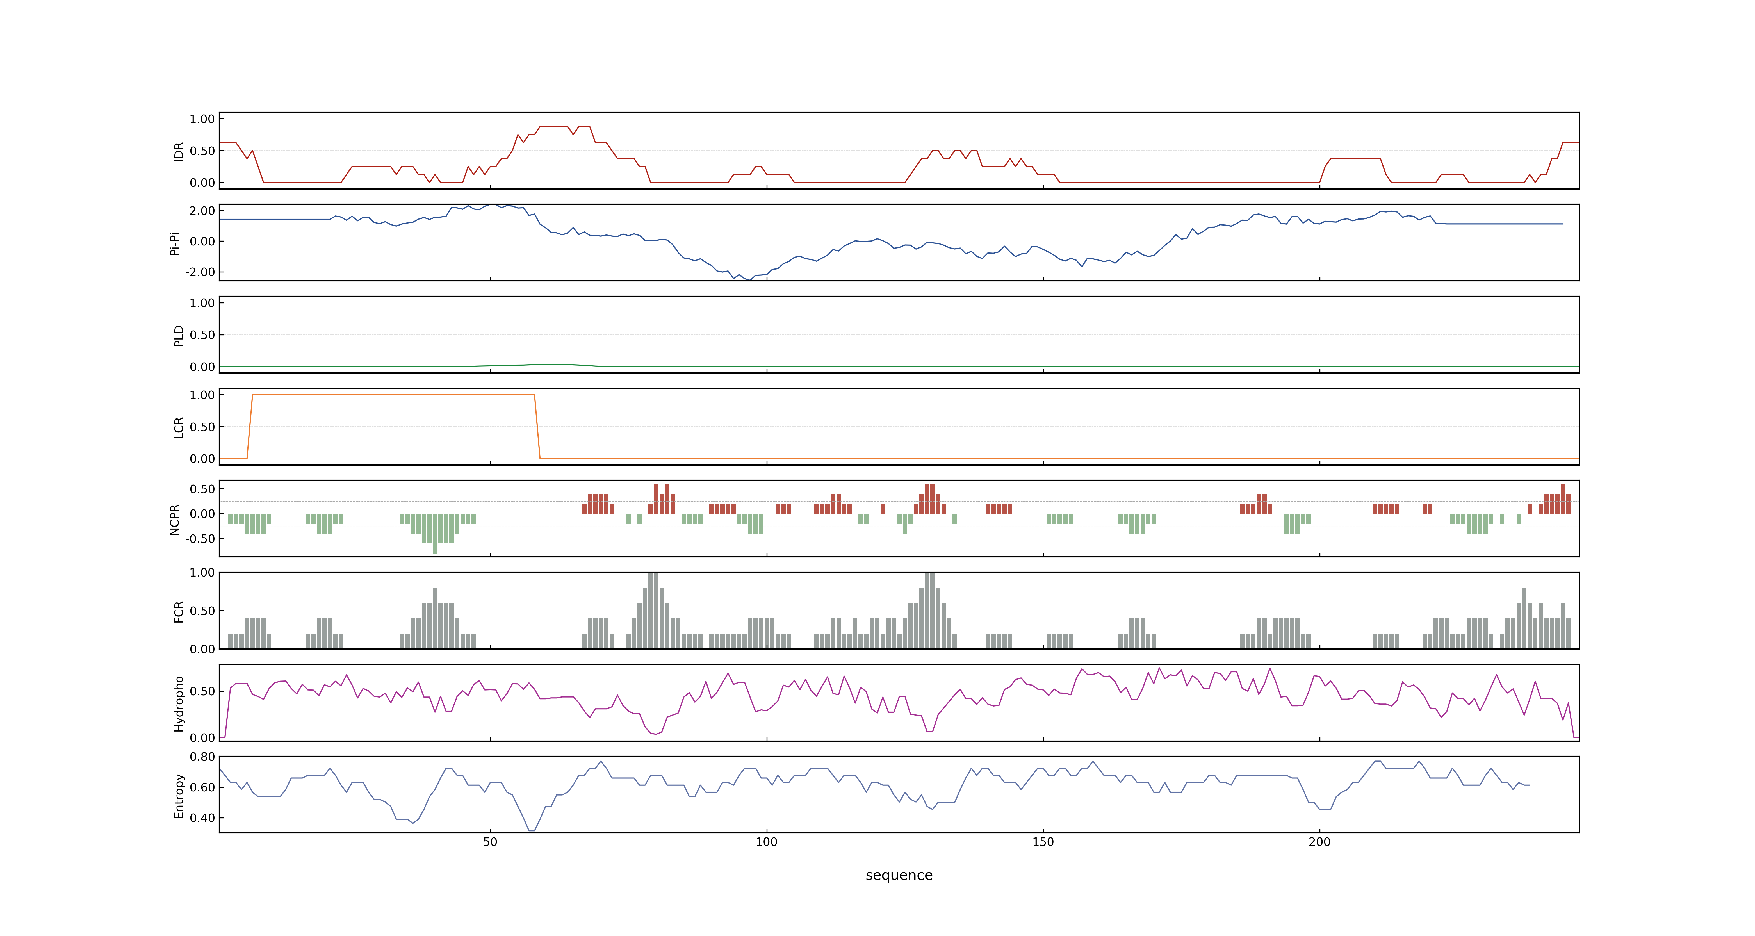Click the orange LCR plateau line at 1.00
The image size is (1755, 936).
(x=393, y=395)
